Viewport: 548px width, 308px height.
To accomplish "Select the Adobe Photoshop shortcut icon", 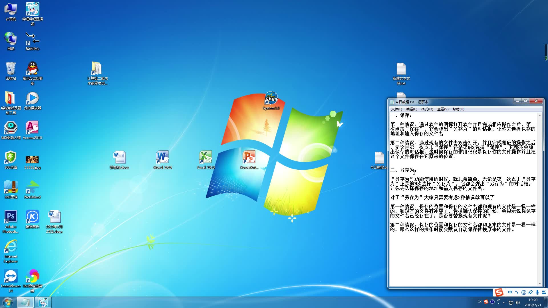I will [x=11, y=222].
